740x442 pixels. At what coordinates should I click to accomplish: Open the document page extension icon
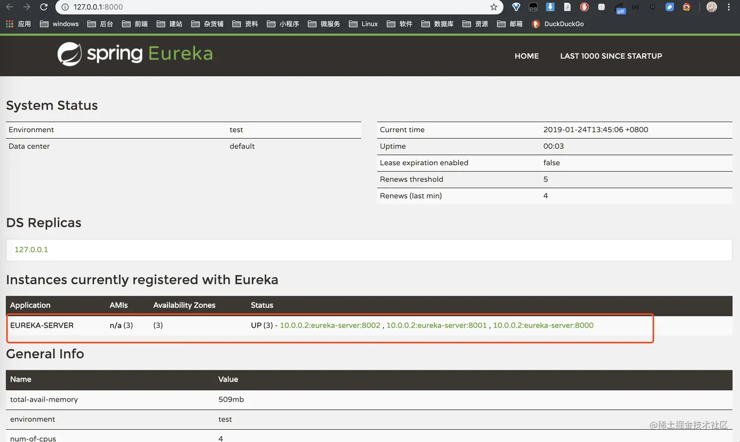point(567,7)
